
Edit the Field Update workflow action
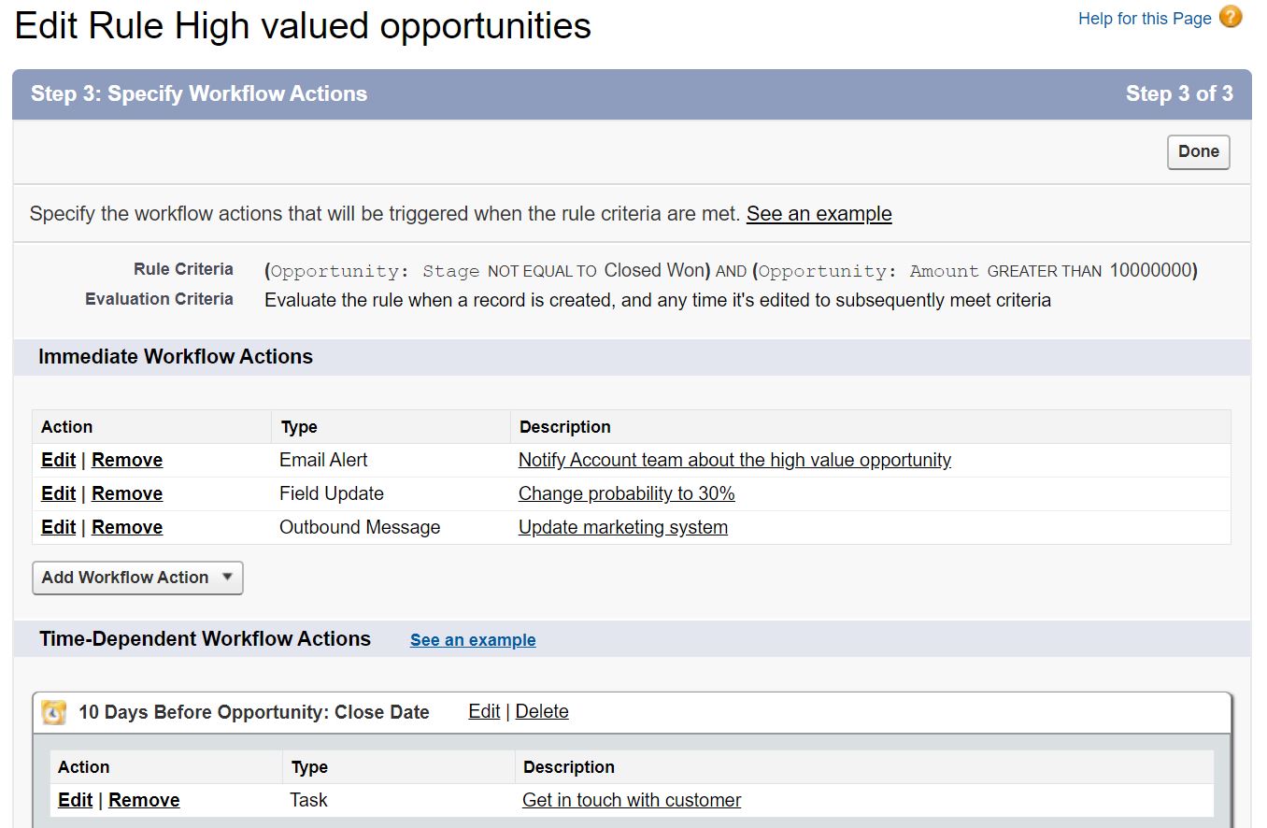[58, 493]
